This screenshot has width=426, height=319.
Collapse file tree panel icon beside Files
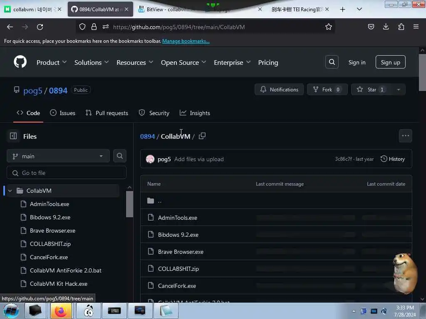[13, 136]
